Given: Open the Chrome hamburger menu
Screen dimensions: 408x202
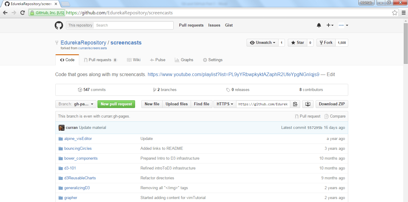Looking at the screenshot, I should [x=403, y=13].
